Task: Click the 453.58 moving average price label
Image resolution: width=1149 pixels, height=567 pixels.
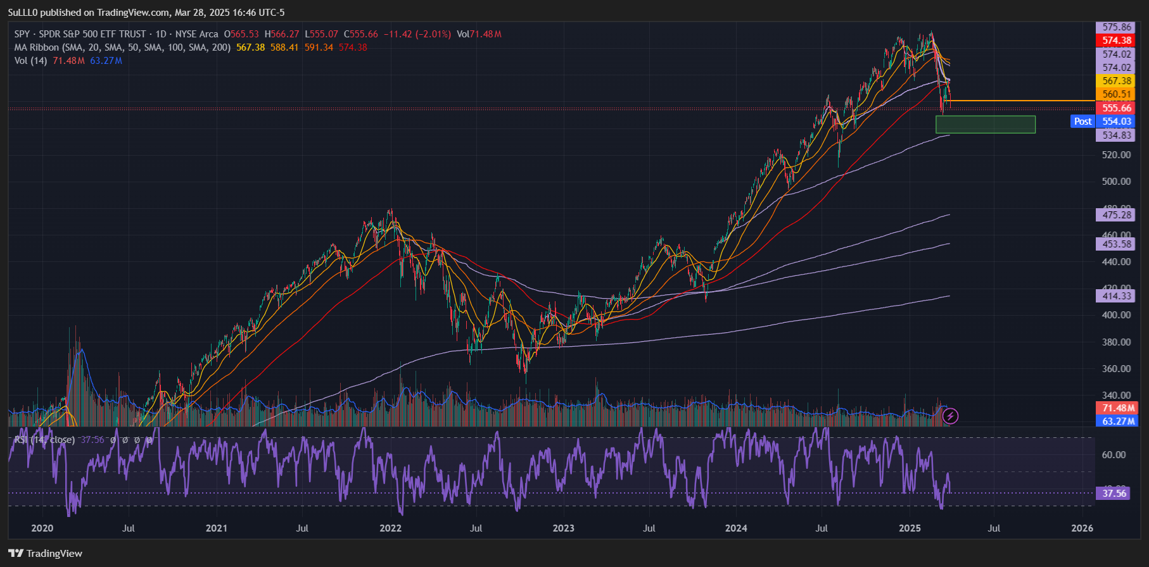Action: 1117,244
